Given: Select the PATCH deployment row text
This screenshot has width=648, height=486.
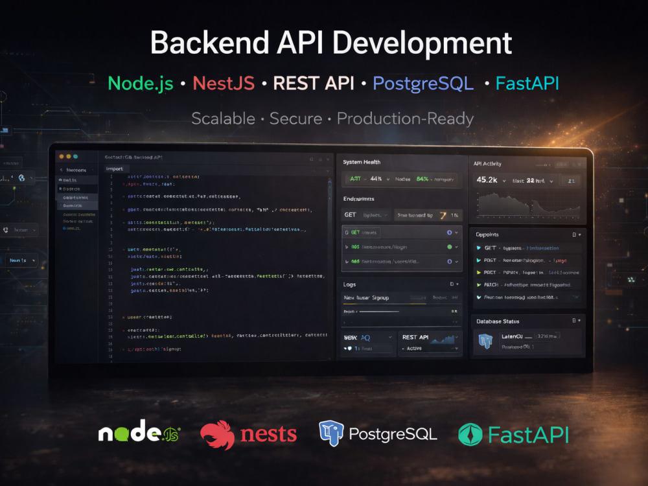Looking at the screenshot, I should tap(527, 284).
